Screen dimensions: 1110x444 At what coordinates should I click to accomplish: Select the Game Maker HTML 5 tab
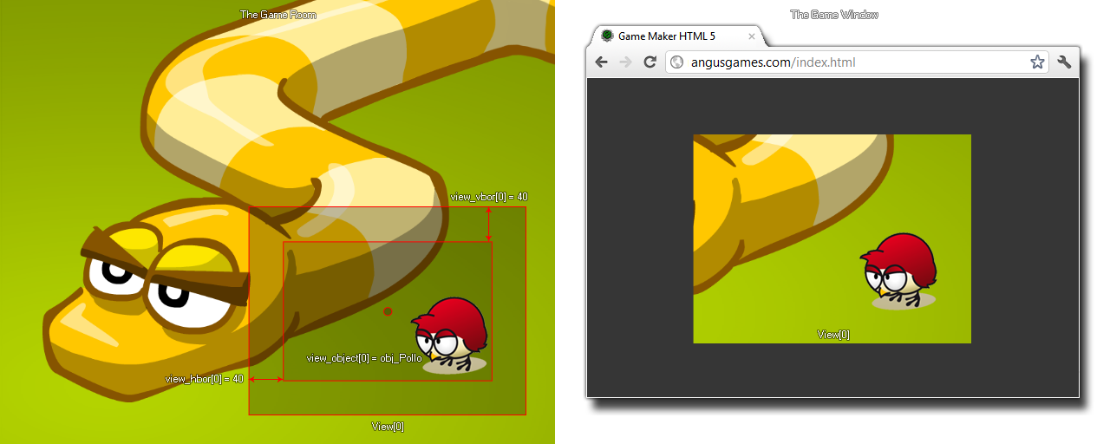click(666, 36)
